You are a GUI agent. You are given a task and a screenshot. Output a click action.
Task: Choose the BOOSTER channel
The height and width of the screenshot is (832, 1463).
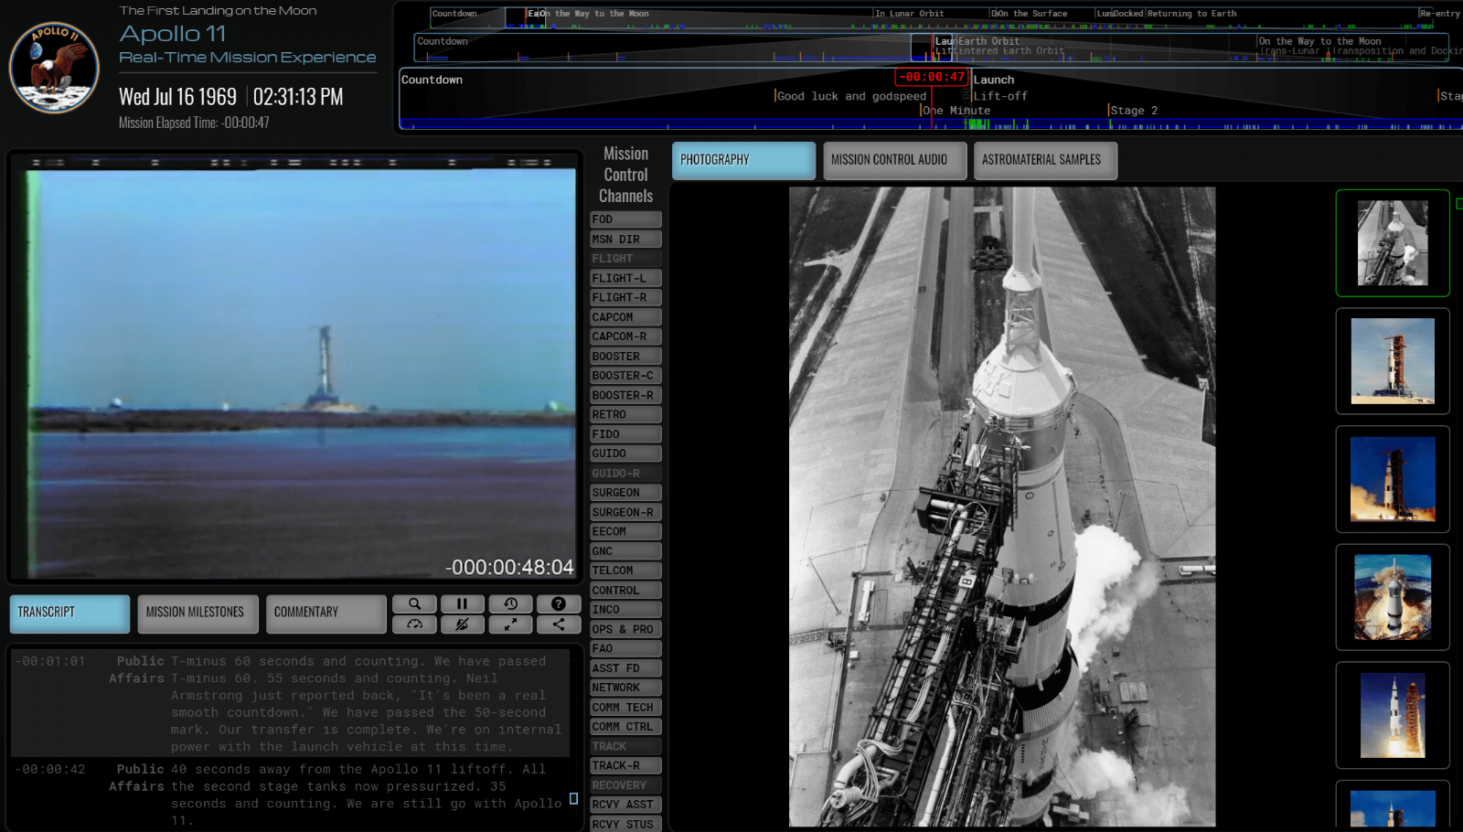625,357
